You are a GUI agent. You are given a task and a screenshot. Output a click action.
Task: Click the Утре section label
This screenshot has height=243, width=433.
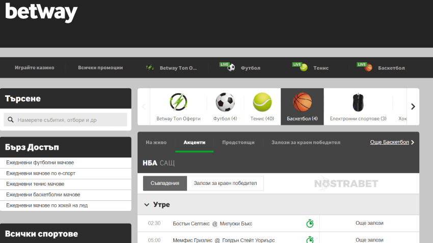click(x=161, y=205)
